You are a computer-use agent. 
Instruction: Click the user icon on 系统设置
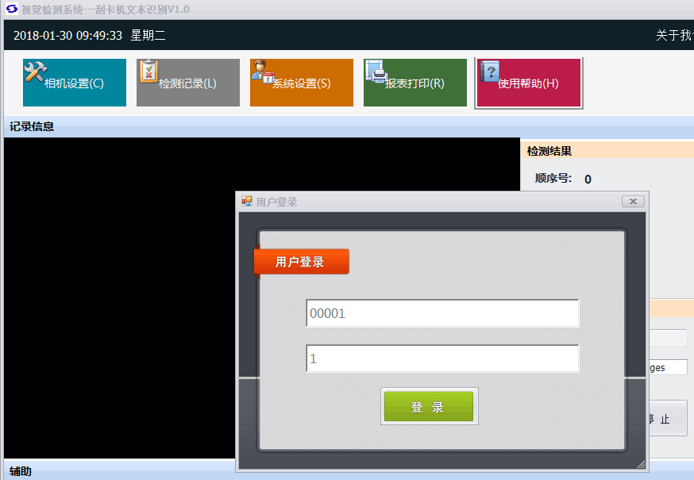tap(262, 72)
